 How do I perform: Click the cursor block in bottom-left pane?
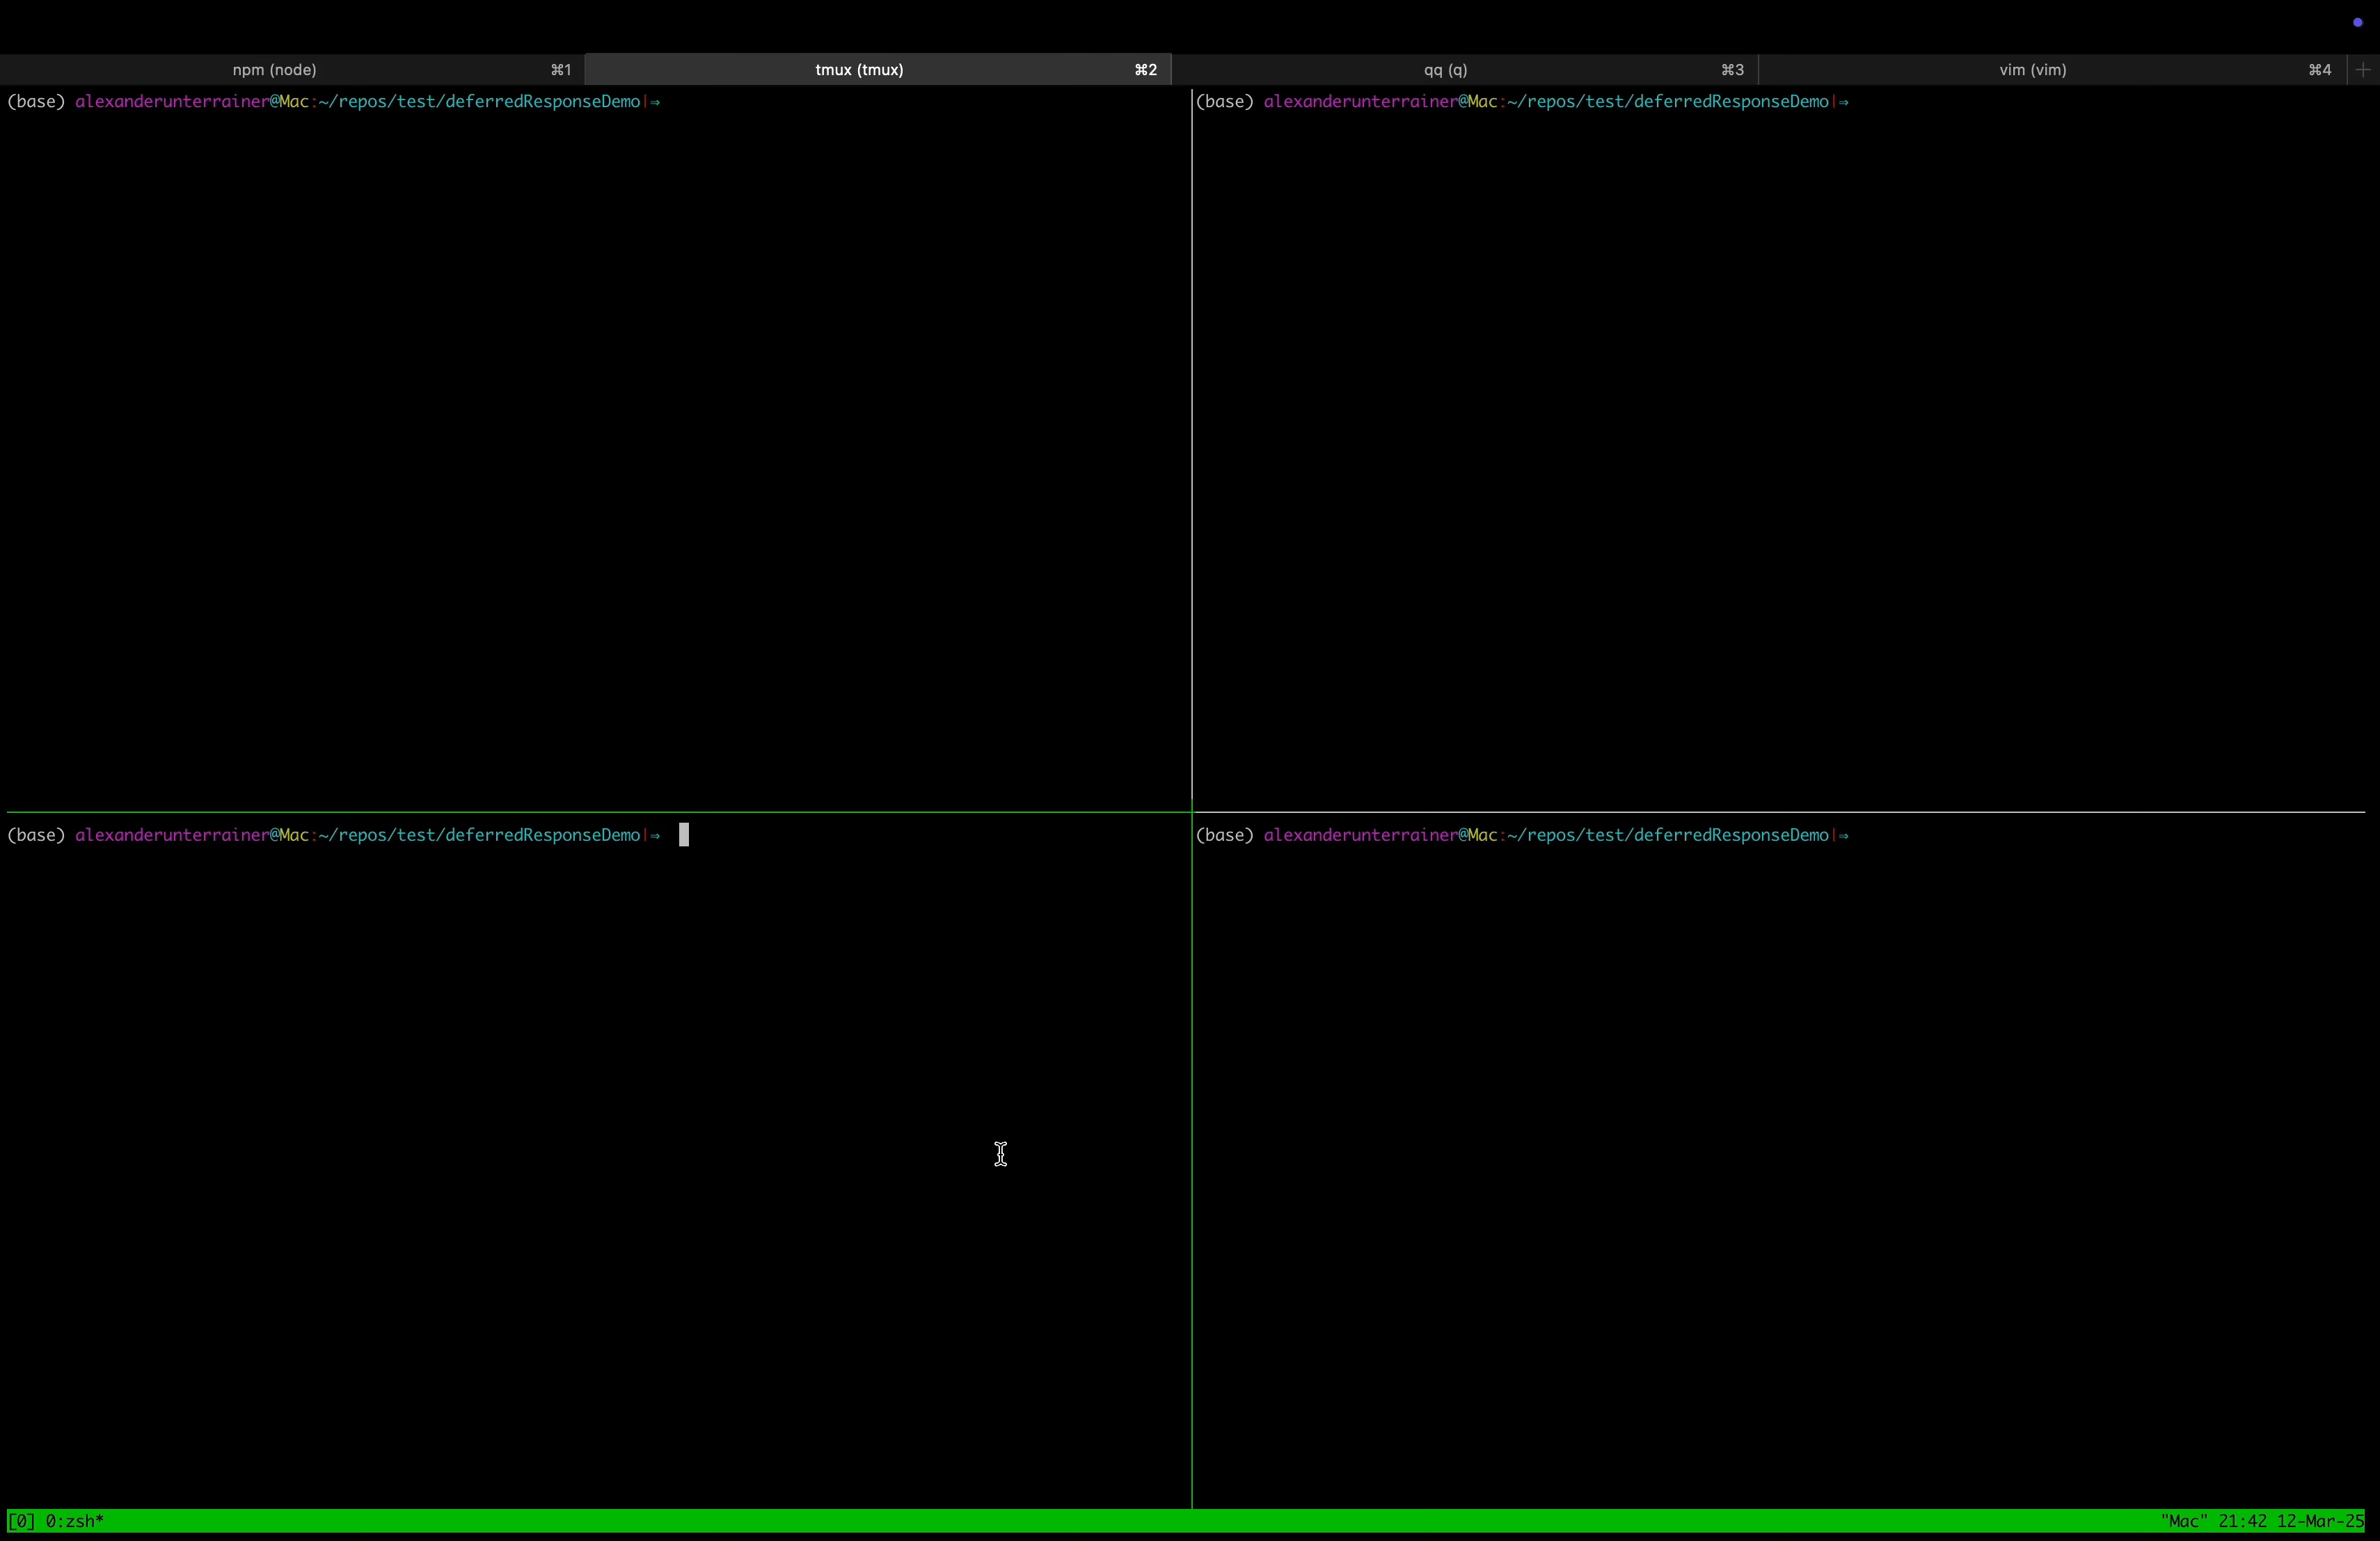684,835
